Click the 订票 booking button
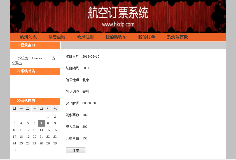Screen dimensions: 236x160 [x=76, y=151]
